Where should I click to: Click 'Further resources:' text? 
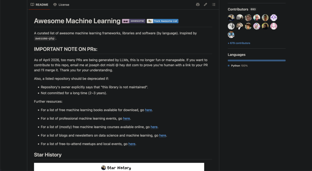point(48,101)
